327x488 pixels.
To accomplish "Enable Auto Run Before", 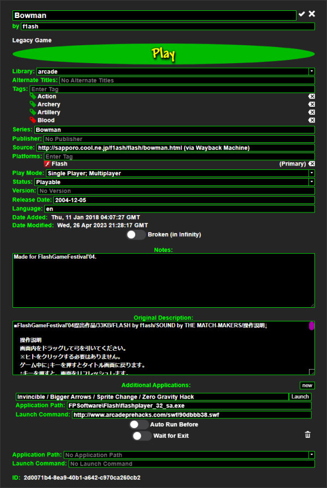I will pyautogui.click(x=138, y=424).
